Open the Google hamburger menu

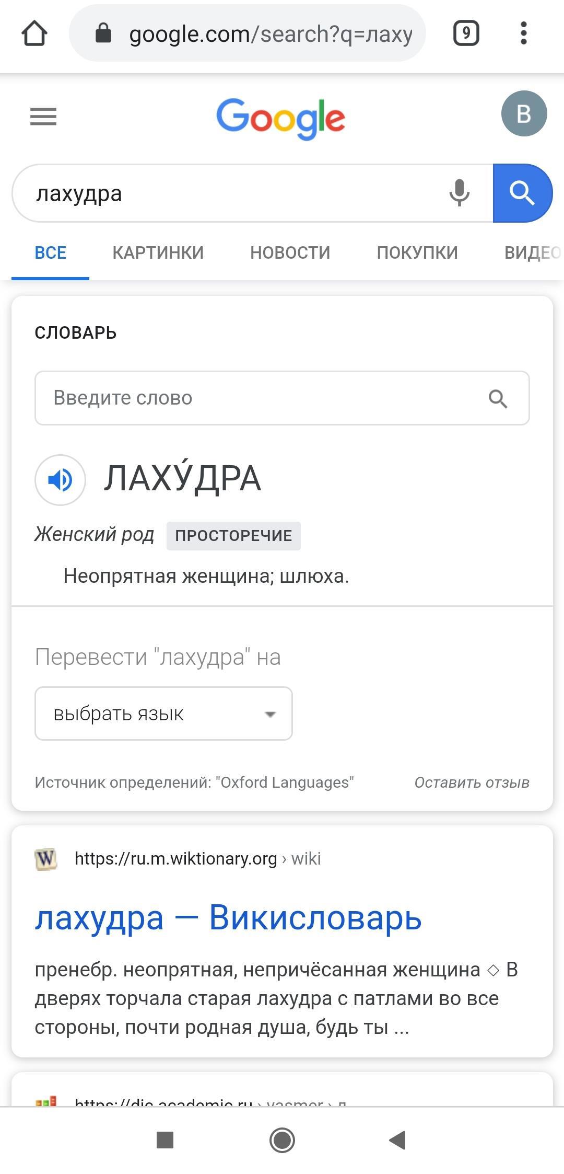coord(43,116)
